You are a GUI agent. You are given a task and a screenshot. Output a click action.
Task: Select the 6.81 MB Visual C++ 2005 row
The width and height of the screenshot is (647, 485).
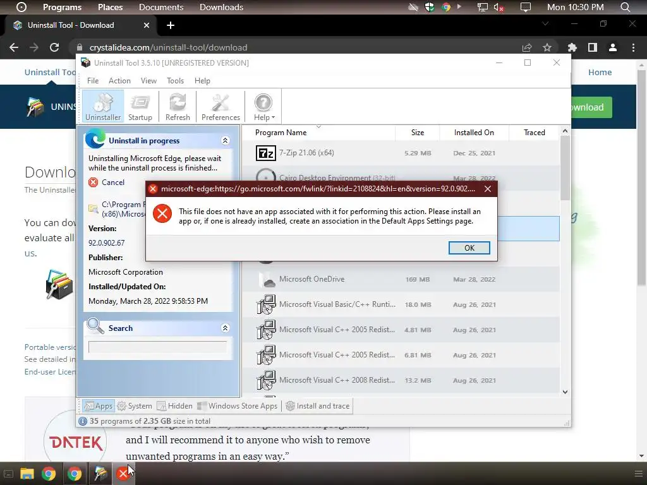click(401, 355)
